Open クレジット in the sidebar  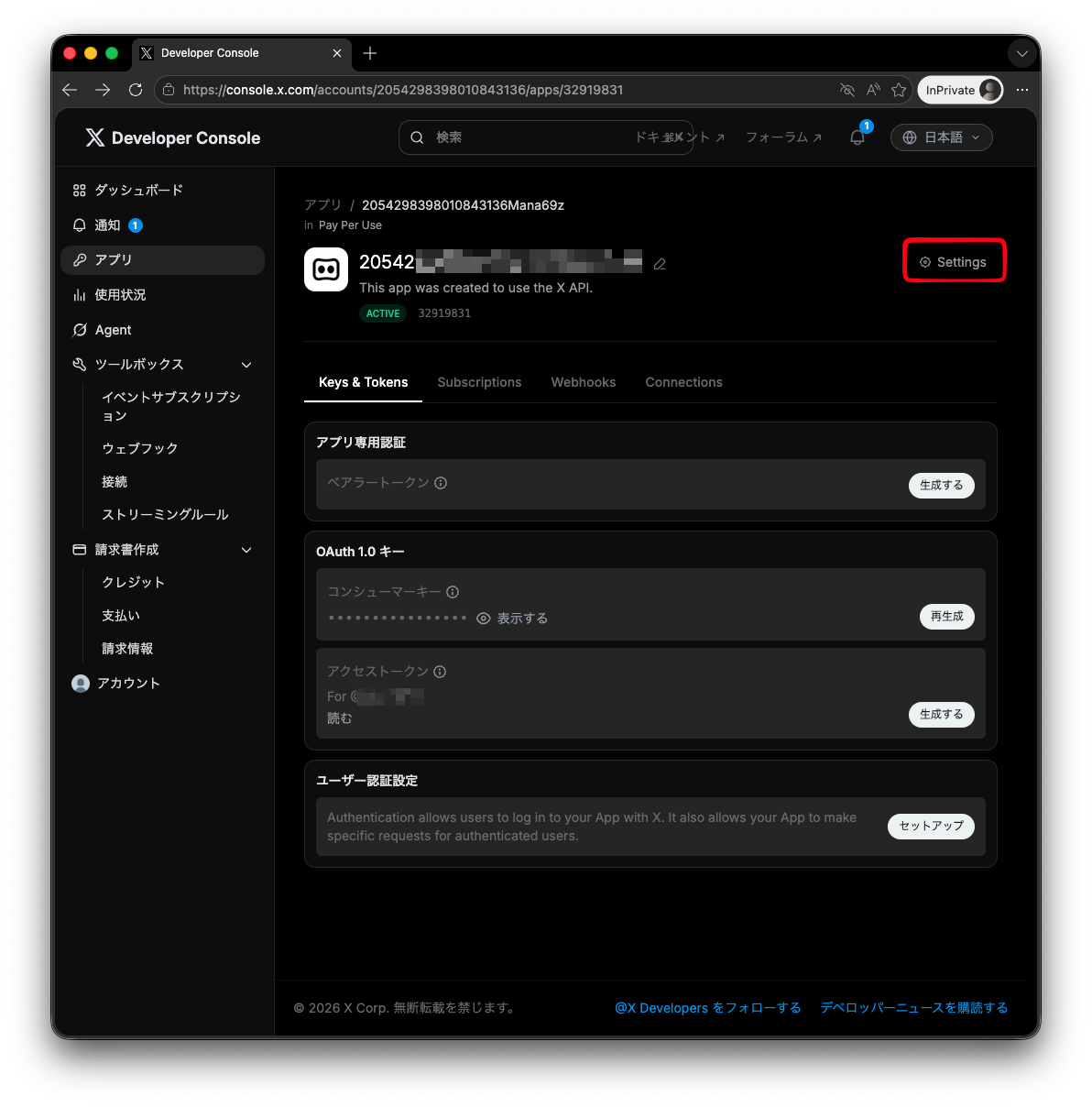point(134,583)
